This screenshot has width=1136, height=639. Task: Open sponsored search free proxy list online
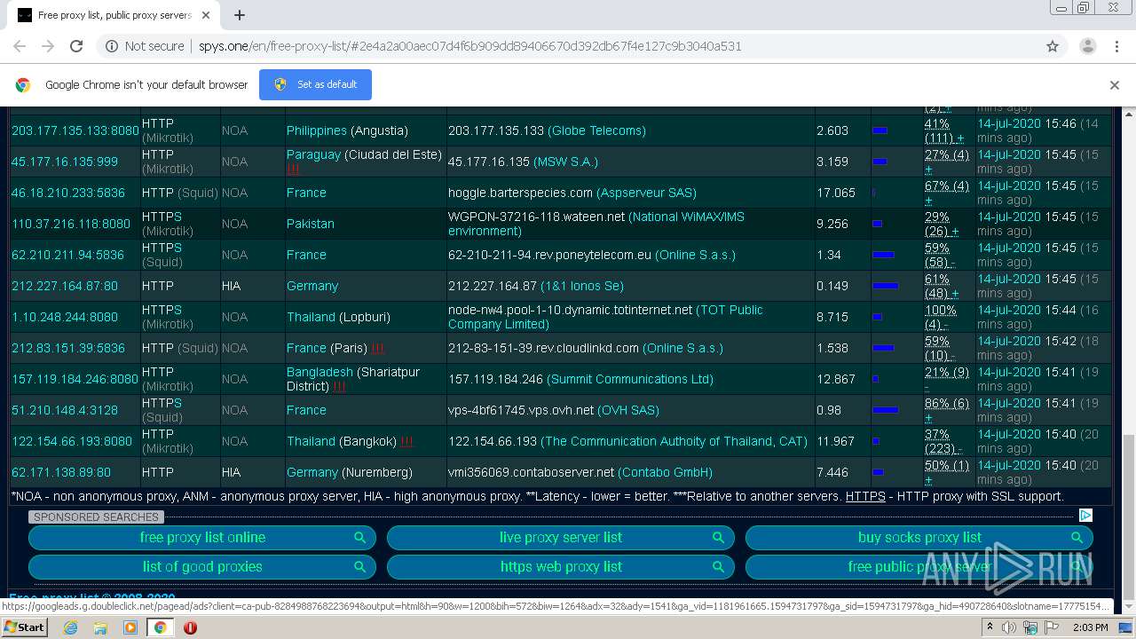point(202,538)
